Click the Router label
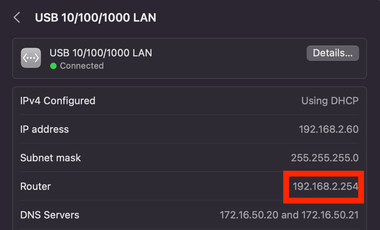 pyautogui.click(x=36, y=186)
